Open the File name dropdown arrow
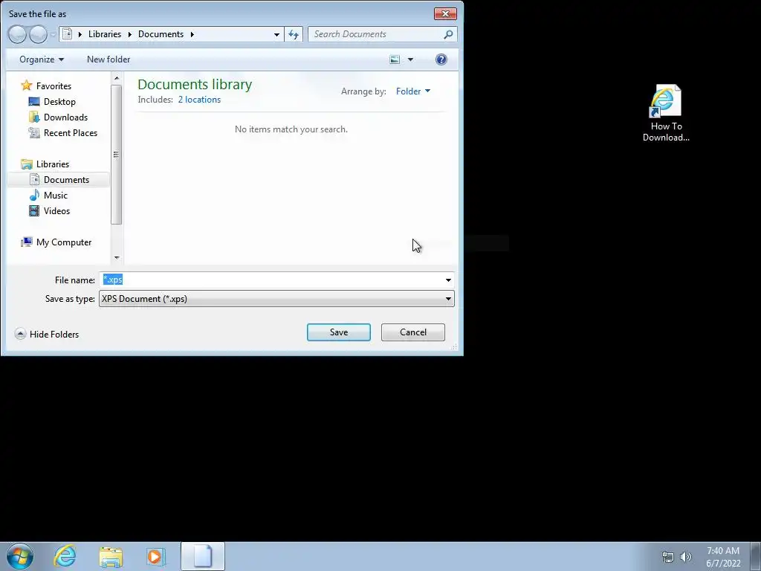Image resolution: width=761 pixels, height=571 pixels. tap(448, 280)
